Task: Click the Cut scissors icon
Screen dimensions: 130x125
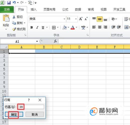Action: click(14, 17)
